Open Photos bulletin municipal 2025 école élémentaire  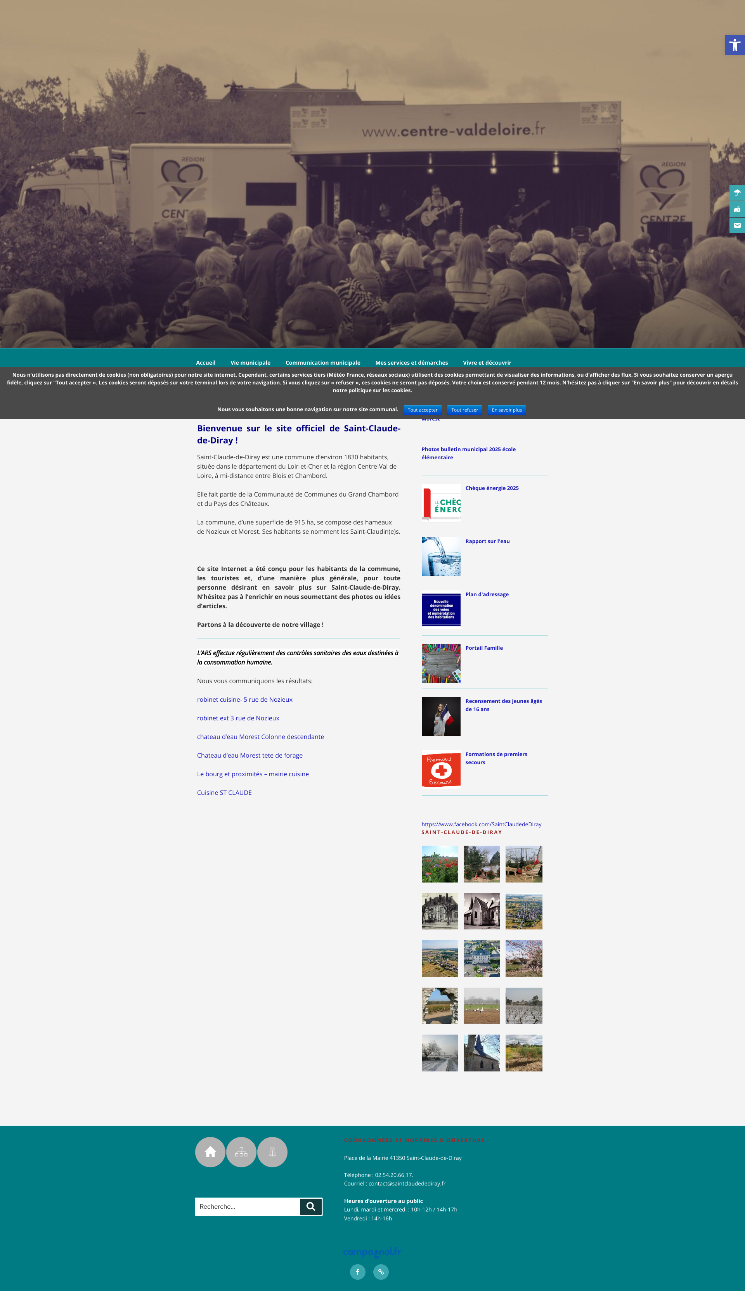coord(468,453)
